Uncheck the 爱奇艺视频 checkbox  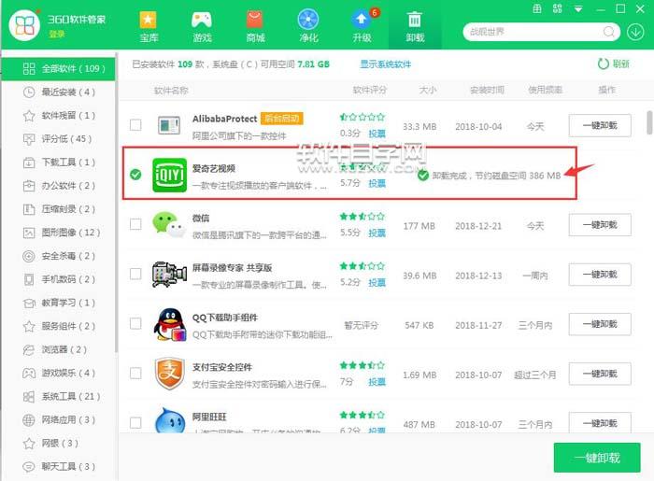(135, 175)
